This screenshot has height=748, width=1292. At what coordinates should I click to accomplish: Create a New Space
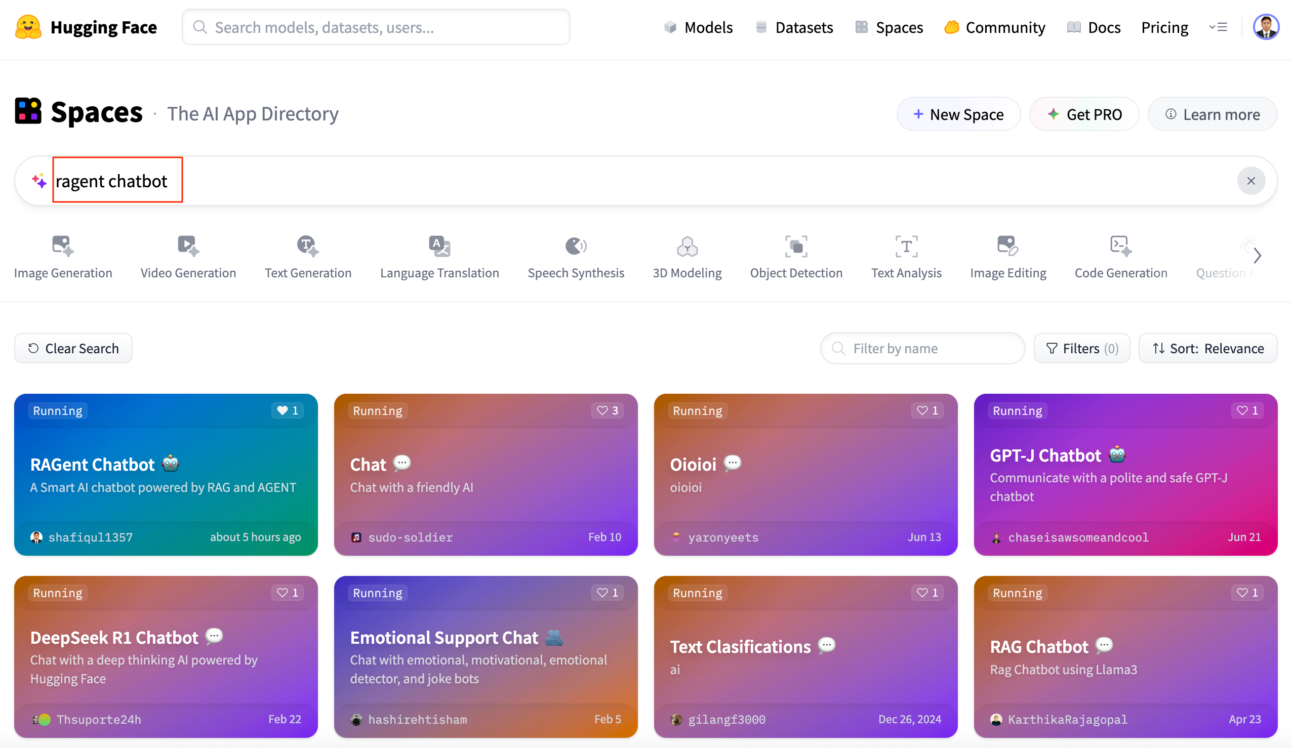coord(958,114)
